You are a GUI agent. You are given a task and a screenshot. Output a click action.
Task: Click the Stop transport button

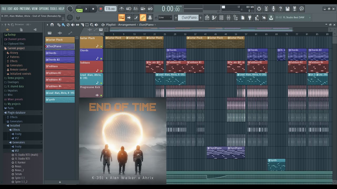93,9
